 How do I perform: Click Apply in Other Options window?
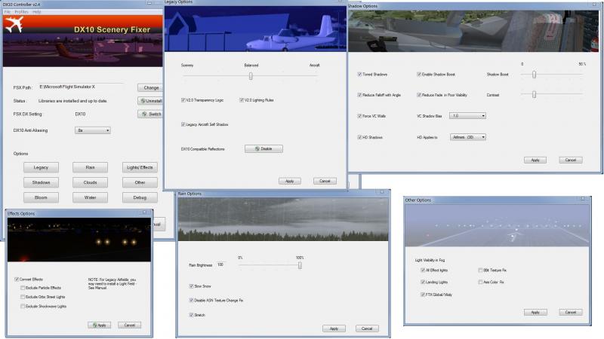tap(535, 313)
